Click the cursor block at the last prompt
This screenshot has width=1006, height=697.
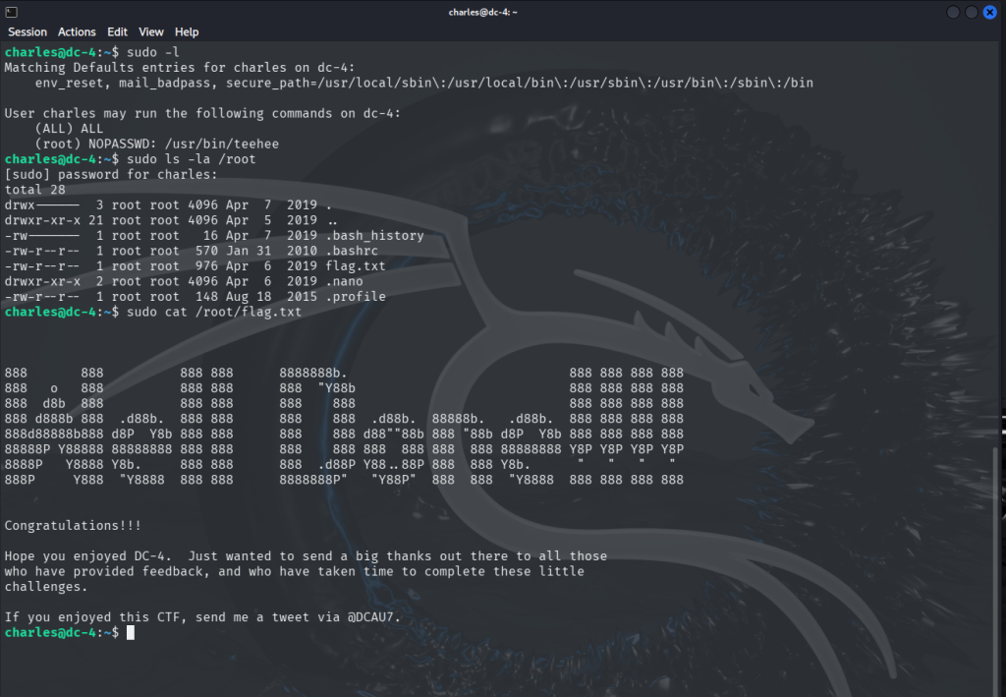point(131,632)
